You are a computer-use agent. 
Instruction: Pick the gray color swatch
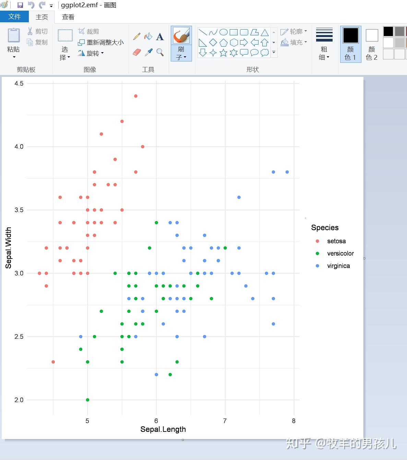click(x=399, y=31)
